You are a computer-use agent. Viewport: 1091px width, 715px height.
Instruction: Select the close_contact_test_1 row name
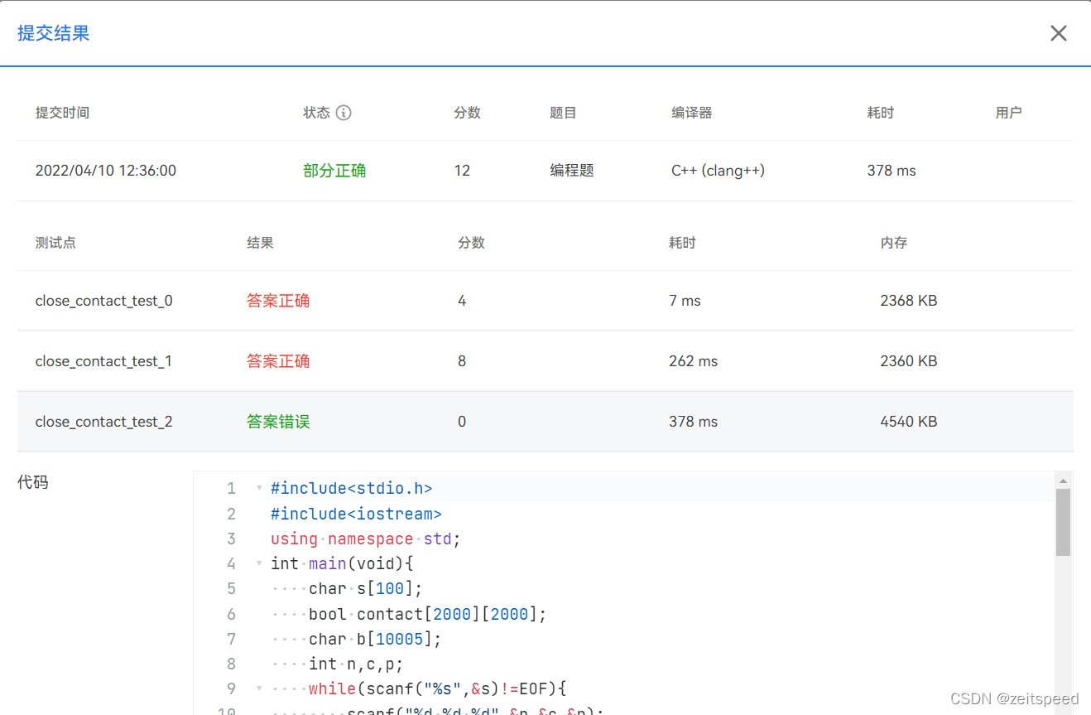(x=103, y=361)
